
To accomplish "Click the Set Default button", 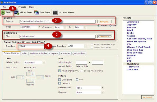I will (x=147, y=97).
